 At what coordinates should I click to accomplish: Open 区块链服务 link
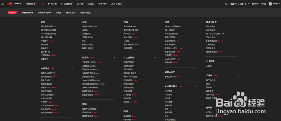[46, 109]
